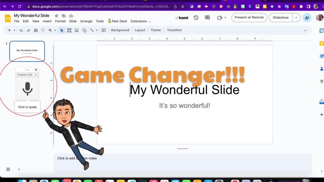Click the voice typing microphone

pos(27,89)
